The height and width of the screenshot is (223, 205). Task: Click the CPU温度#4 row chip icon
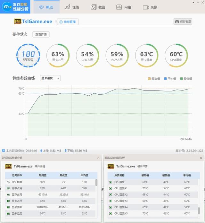(x=111, y=207)
